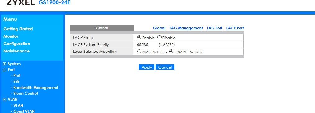
Task: Click the Menu heading in sidebar
Action: click(10, 19)
